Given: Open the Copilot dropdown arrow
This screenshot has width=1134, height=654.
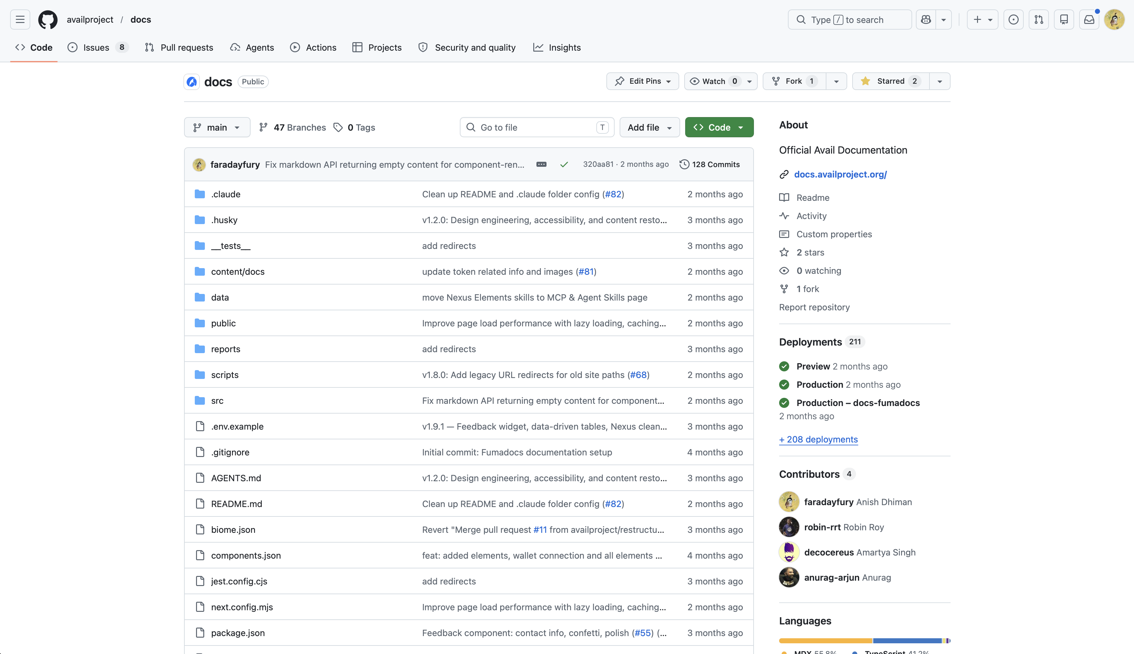Looking at the screenshot, I should pyautogui.click(x=944, y=20).
